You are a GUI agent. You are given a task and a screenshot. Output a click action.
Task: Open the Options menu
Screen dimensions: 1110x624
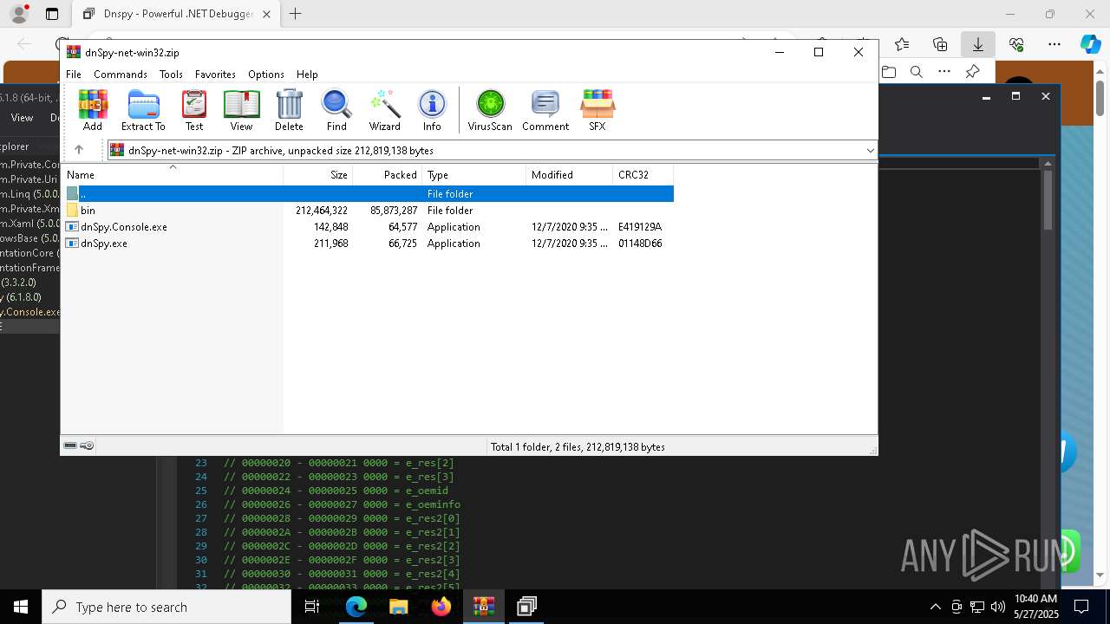[x=266, y=75]
